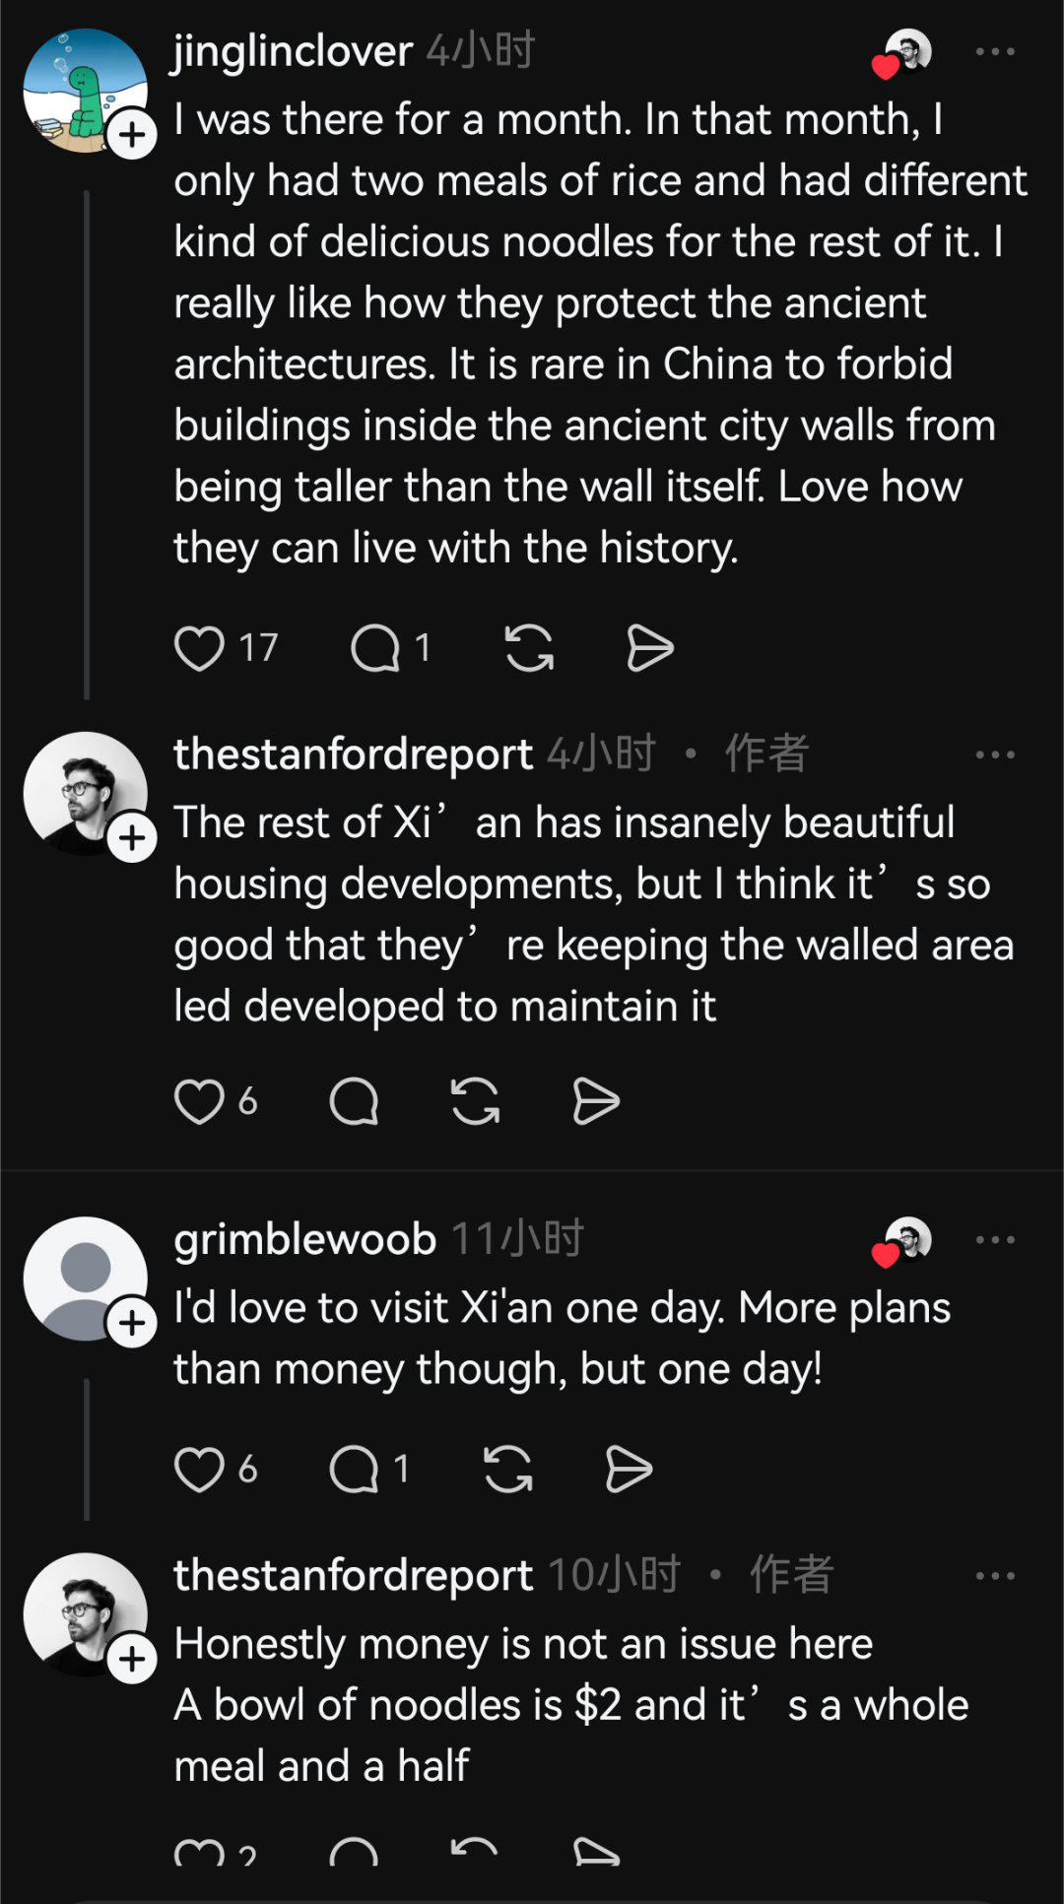Image resolution: width=1064 pixels, height=1904 pixels.
Task: Open jinglinclover's profile via username
Action: (x=293, y=51)
